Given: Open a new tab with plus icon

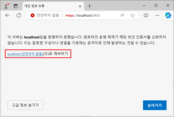Looking at the screenshot, I should click(89, 6).
